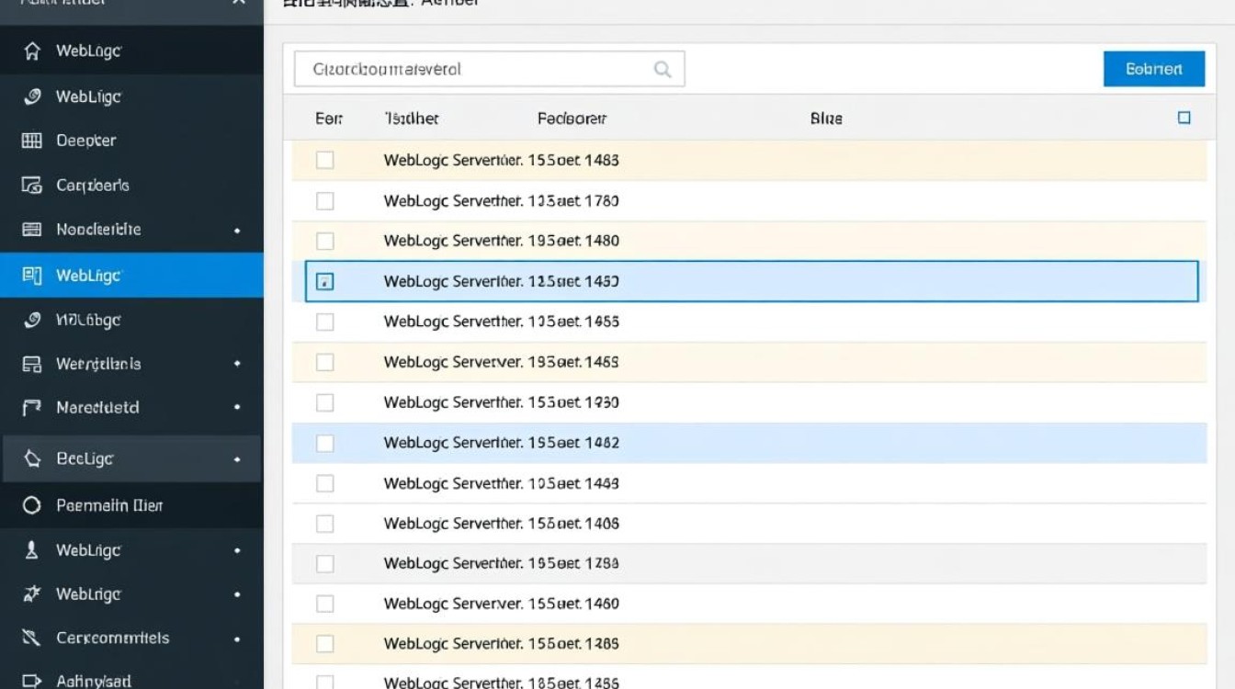Click the home icon in the sidebar

(32, 51)
